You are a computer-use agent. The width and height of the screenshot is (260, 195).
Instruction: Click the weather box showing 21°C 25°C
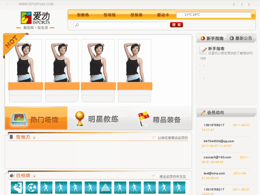pos(214,15)
